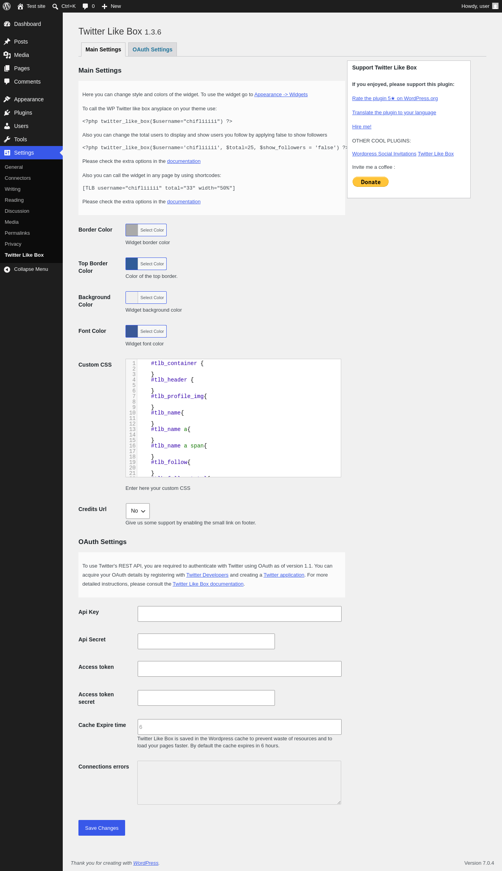
Task: Click the user avatar icon
Action: (x=495, y=6)
